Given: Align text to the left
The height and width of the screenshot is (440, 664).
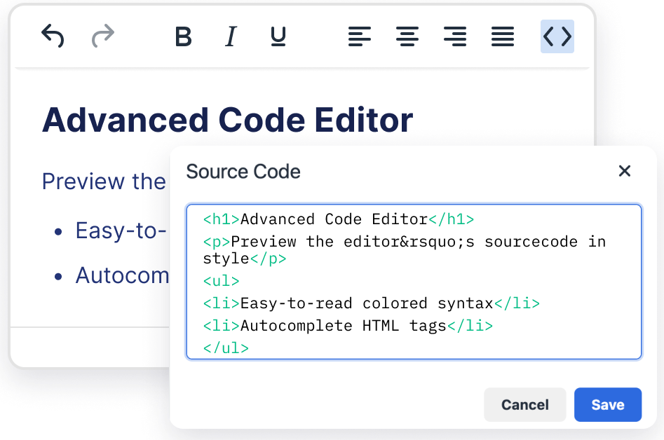Looking at the screenshot, I should [x=360, y=37].
